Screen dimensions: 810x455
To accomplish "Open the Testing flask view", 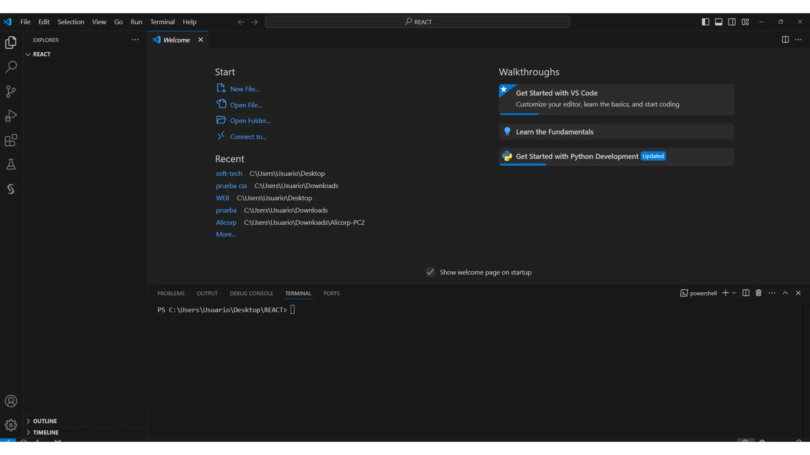I will 11,164.
